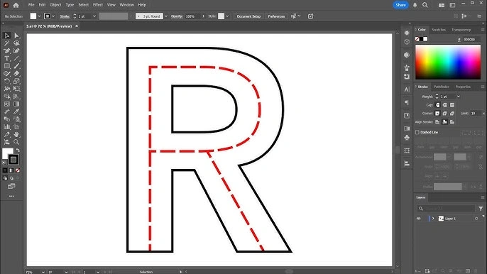Open the Window menu
Screen dimensions: 487x274
126,5
